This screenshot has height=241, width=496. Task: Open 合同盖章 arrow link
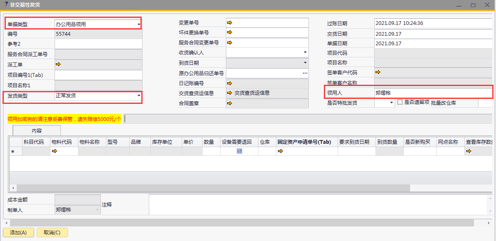pyautogui.click(x=229, y=103)
